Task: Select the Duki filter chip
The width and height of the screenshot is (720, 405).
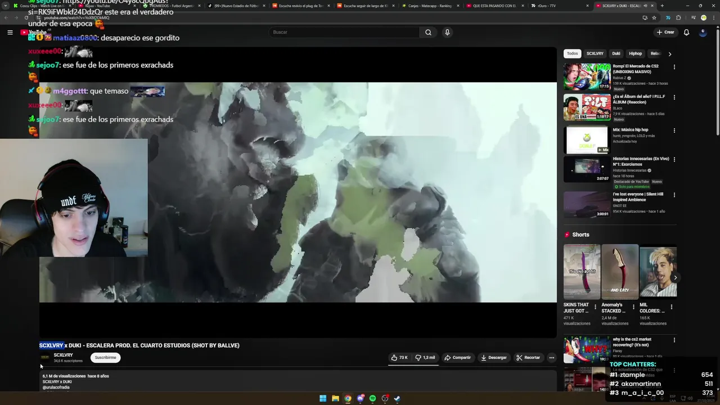Action: point(616,53)
